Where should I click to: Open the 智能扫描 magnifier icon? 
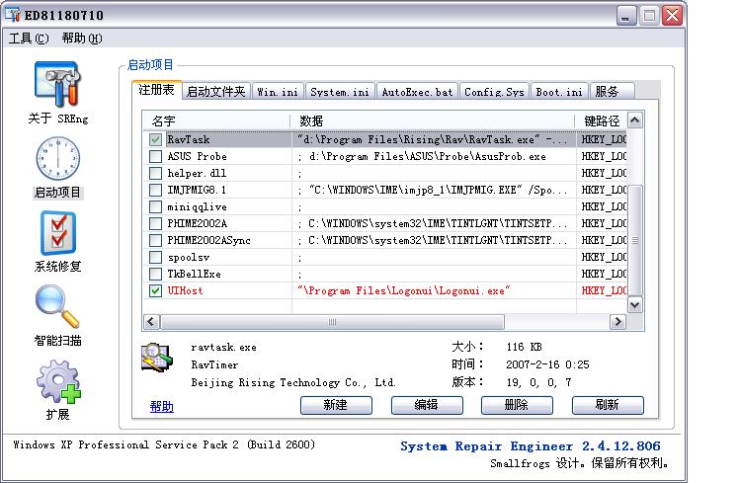click(57, 308)
